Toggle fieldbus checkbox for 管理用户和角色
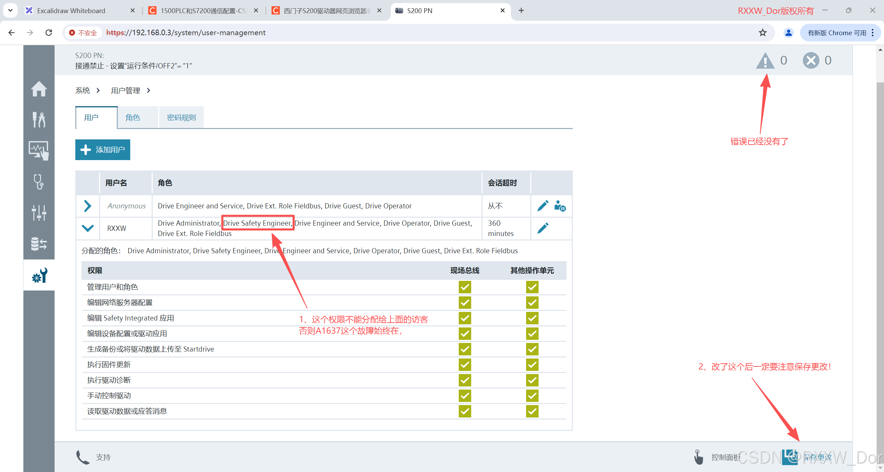884x472 pixels. click(x=465, y=287)
